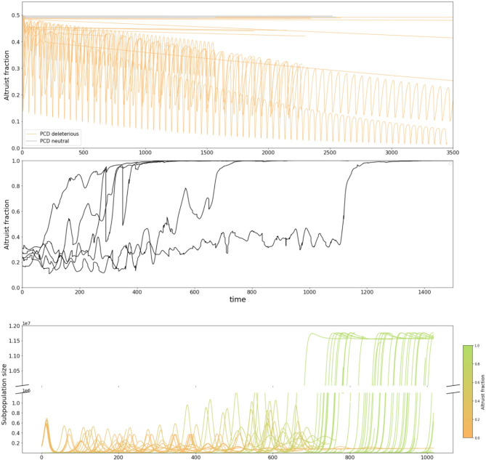This screenshot has width=486, height=460.
Task: Click the Altruist fraction colorbar gradient
Action: 467,391
